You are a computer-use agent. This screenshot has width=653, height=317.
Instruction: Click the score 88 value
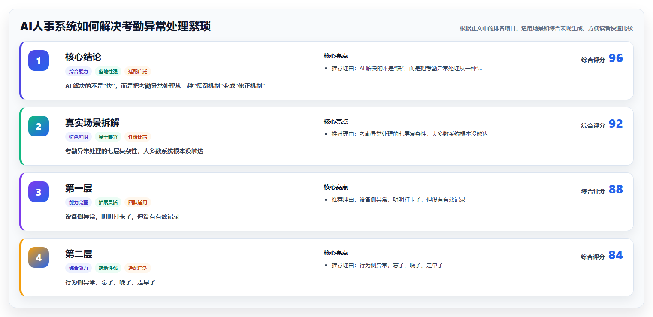pyautogui.click(x=616, y=190)
